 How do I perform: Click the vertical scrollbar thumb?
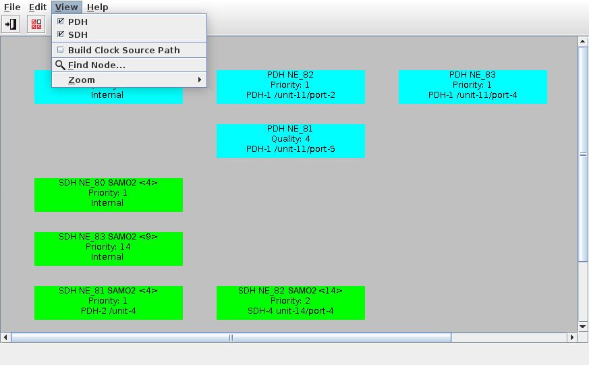583,154
